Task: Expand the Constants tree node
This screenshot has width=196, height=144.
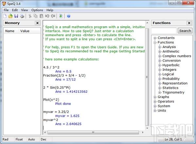Action: (155, 38)
